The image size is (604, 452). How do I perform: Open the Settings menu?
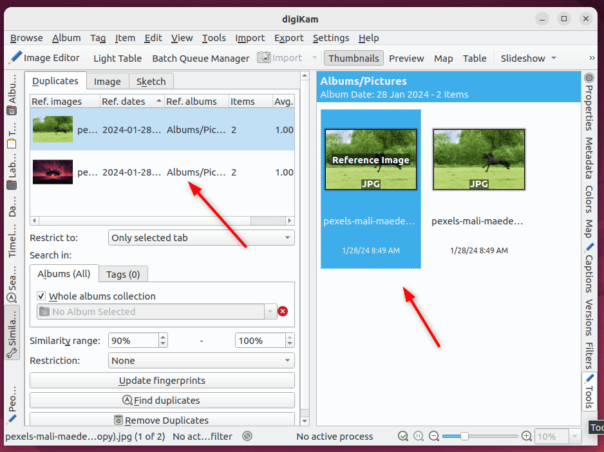point(331,38)
